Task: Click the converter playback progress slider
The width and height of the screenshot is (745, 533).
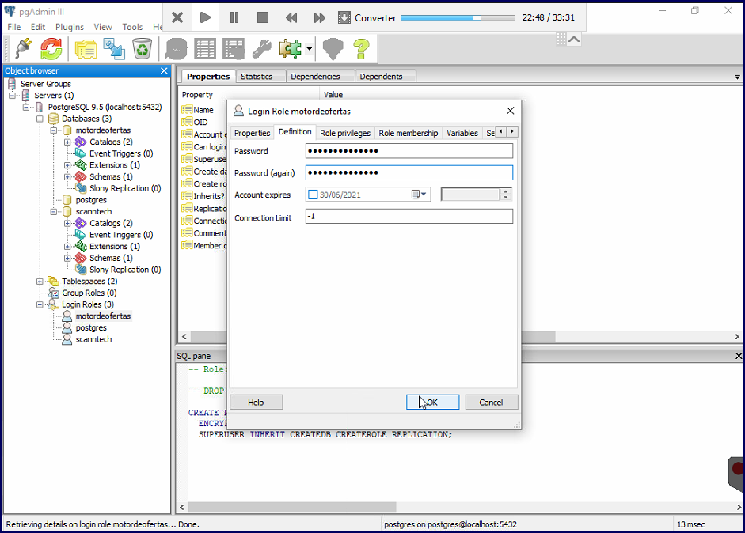Action: [x=458, y=17]
